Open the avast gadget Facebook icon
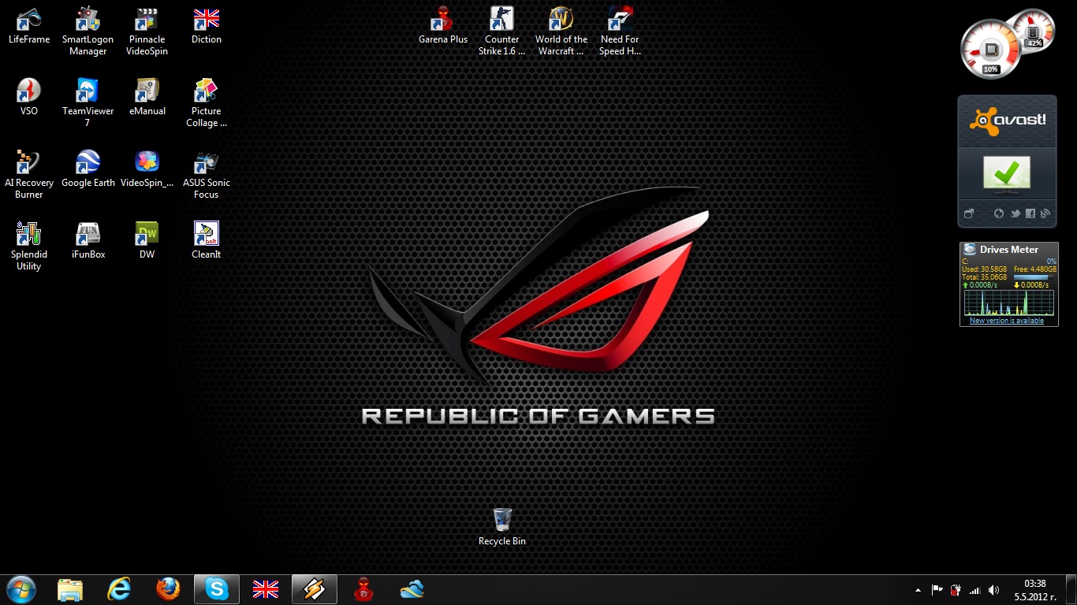1077x605 pixels. 1030,213
